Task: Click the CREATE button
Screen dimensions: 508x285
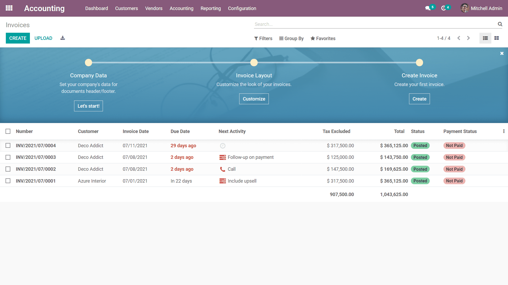Action: [18, 38]
